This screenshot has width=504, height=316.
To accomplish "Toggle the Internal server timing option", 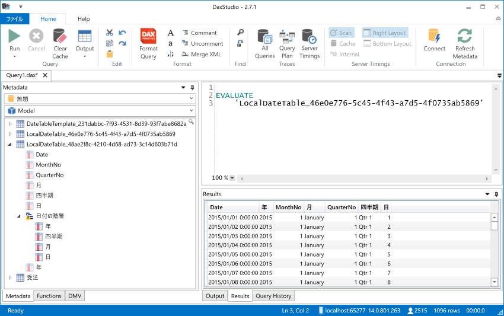I will [344, 55].
